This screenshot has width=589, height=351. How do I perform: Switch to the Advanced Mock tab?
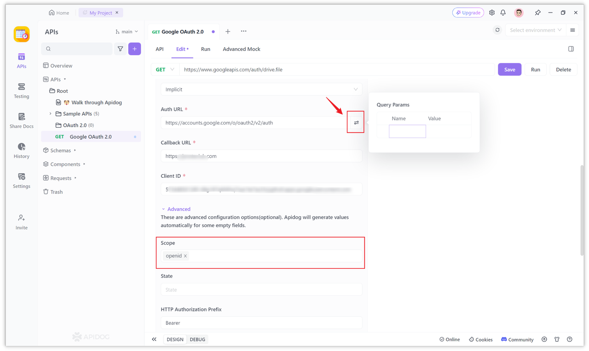(x=242, y=49)
